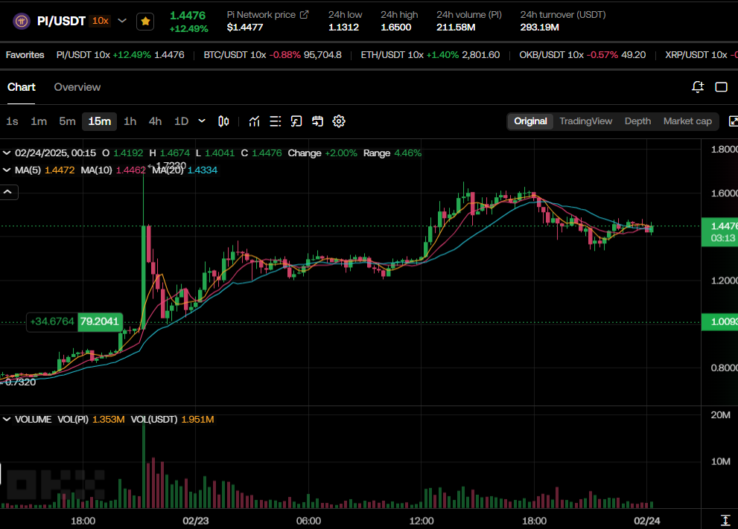Viewport: 738px width, 529px height.
Task: Click the Pi Network coin logo
Action: [21, 21]
